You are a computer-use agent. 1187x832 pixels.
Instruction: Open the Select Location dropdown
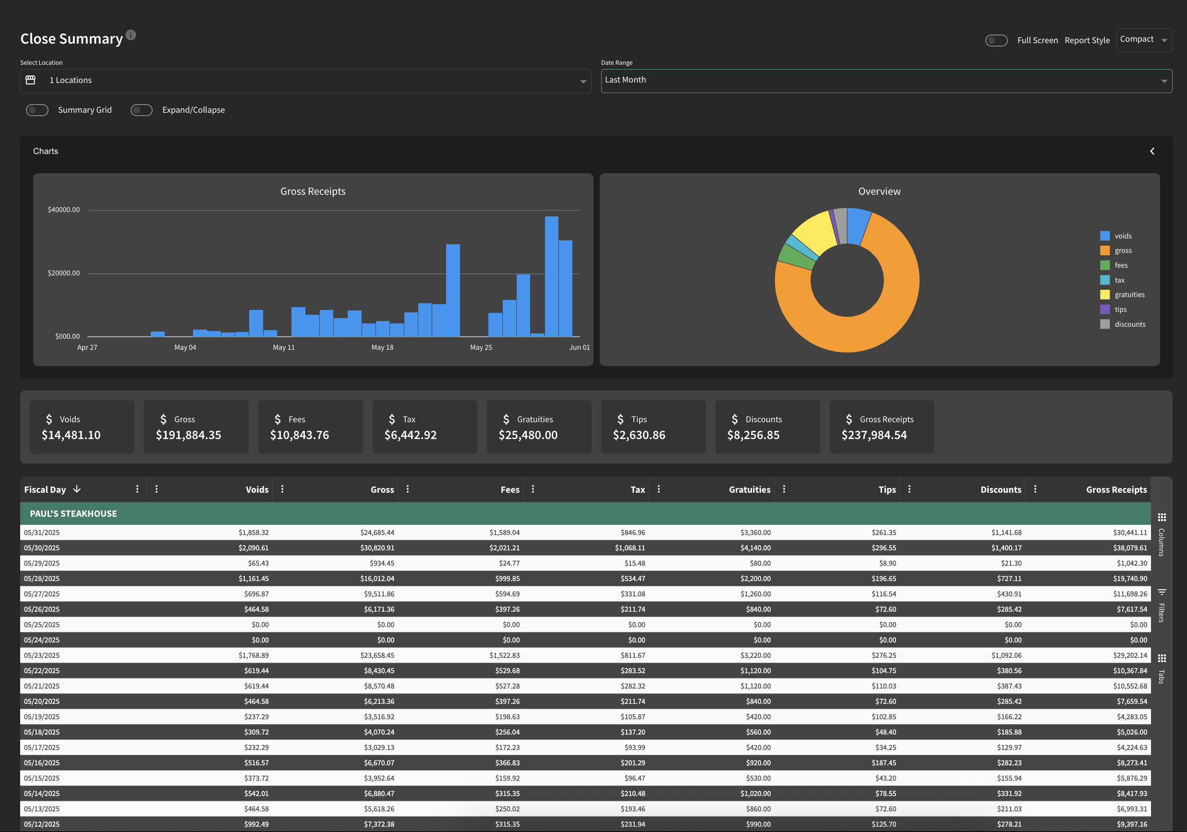pyautogui.click(x=305, y=81)
